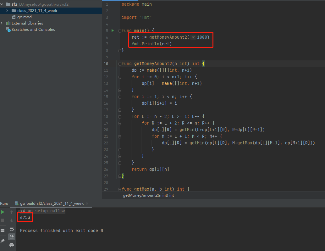This screenshot has width=325, height=251.
Task: Restore the Run panel layout
Action: pos(3,231)
